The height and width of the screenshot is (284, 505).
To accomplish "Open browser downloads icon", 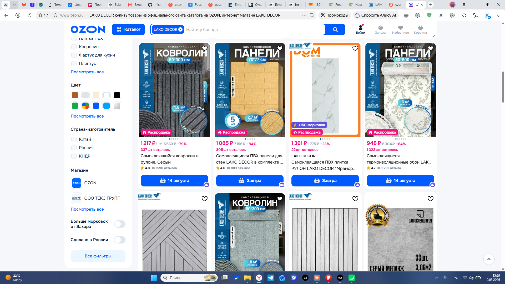I will [x=499, y=15].
